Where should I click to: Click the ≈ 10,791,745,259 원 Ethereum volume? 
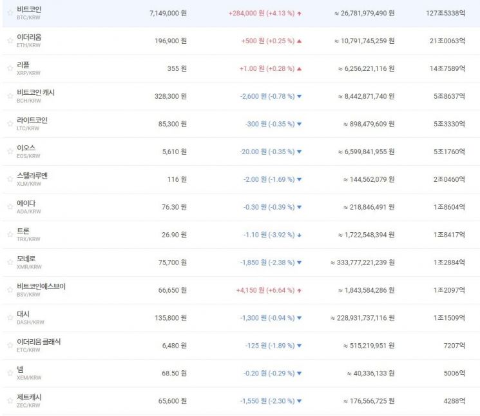(x=365, y=41)
